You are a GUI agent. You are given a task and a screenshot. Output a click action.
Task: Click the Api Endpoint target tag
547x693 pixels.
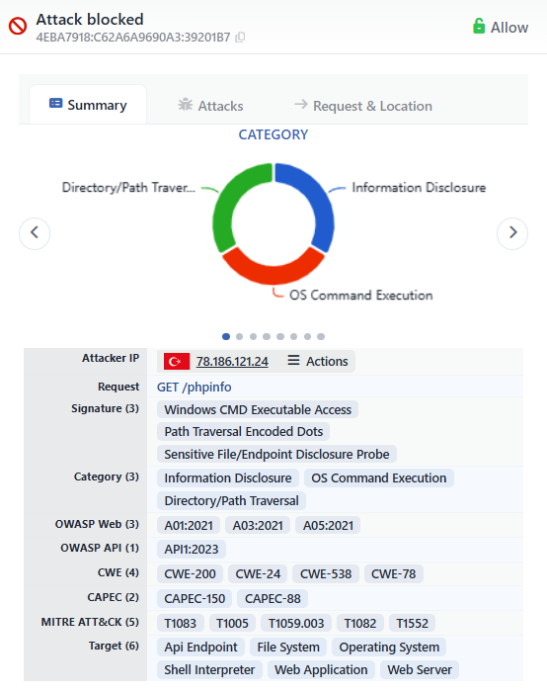pyautogui.click(x=200, y=648)
